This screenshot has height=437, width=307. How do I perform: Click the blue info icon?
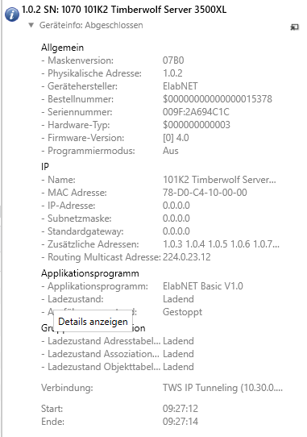(x=12, y=15)
